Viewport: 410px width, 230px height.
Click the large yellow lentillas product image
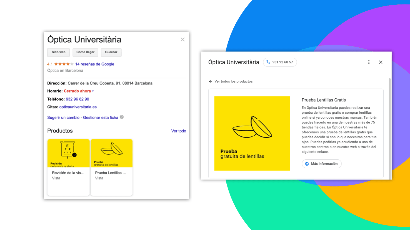[252, 133]
